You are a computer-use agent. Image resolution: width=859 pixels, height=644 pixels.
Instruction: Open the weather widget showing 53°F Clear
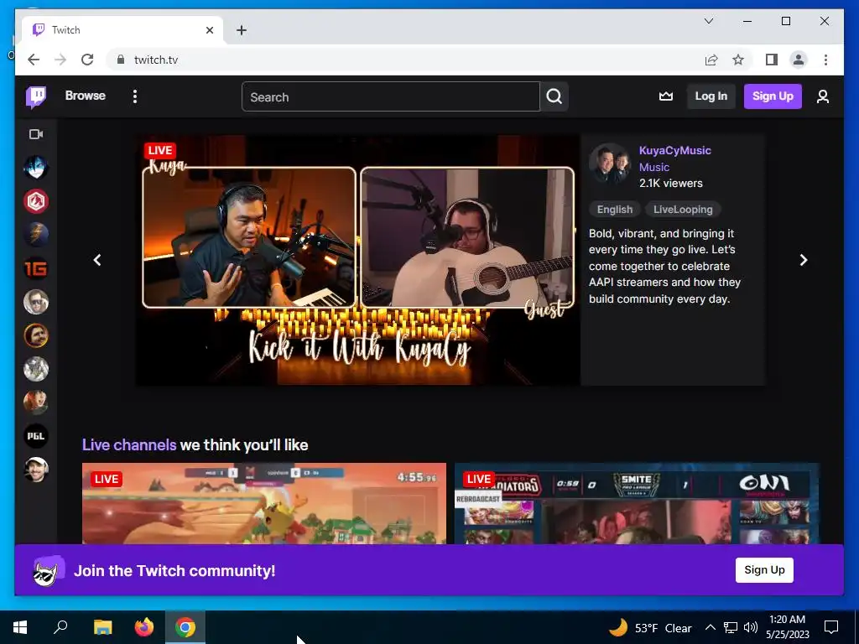[650, 627]
